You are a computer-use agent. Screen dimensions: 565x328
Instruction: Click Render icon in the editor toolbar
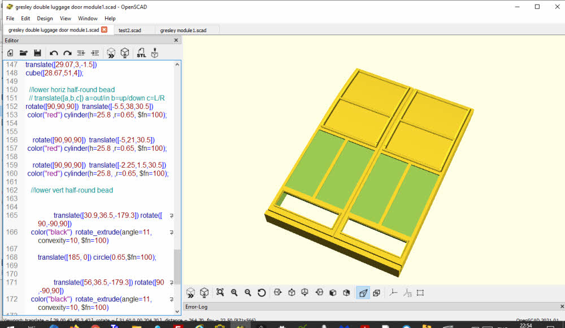[125, 53]
